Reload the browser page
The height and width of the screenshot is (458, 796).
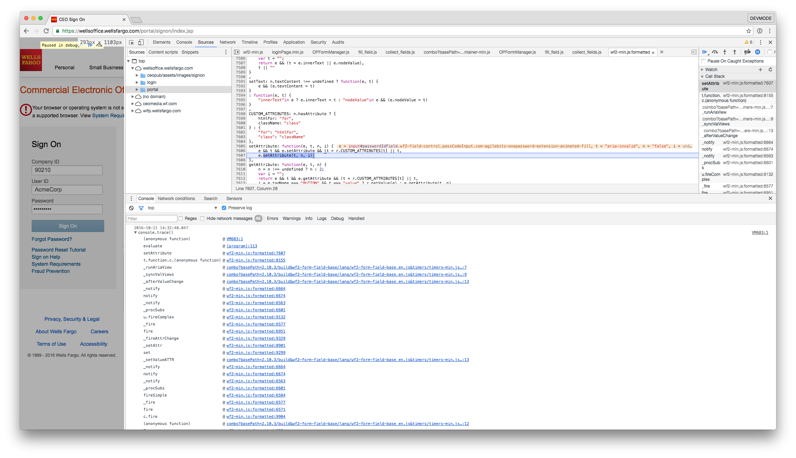tap(46, 31)
